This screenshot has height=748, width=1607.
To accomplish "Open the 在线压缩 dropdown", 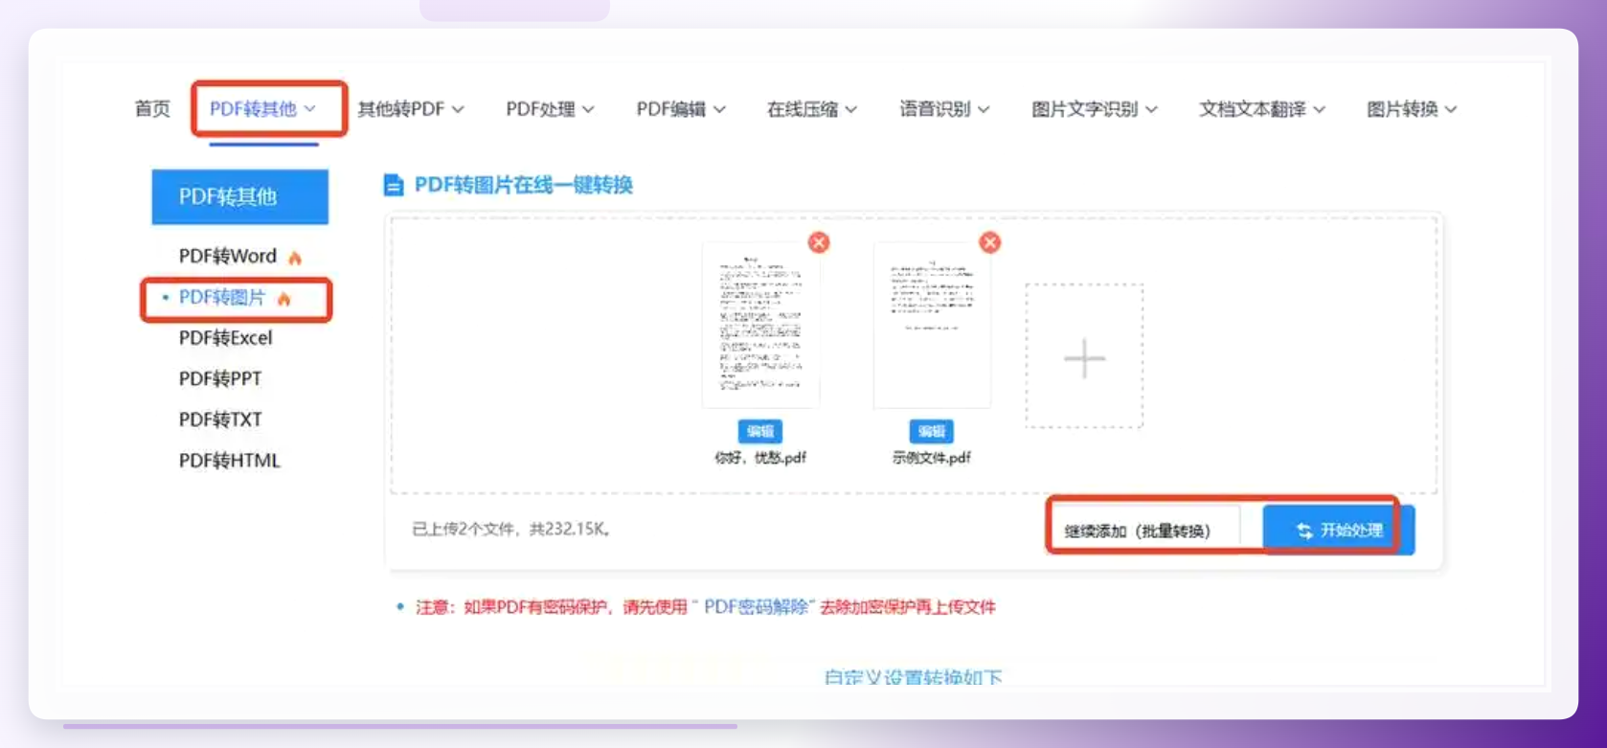I will [811, 109].
